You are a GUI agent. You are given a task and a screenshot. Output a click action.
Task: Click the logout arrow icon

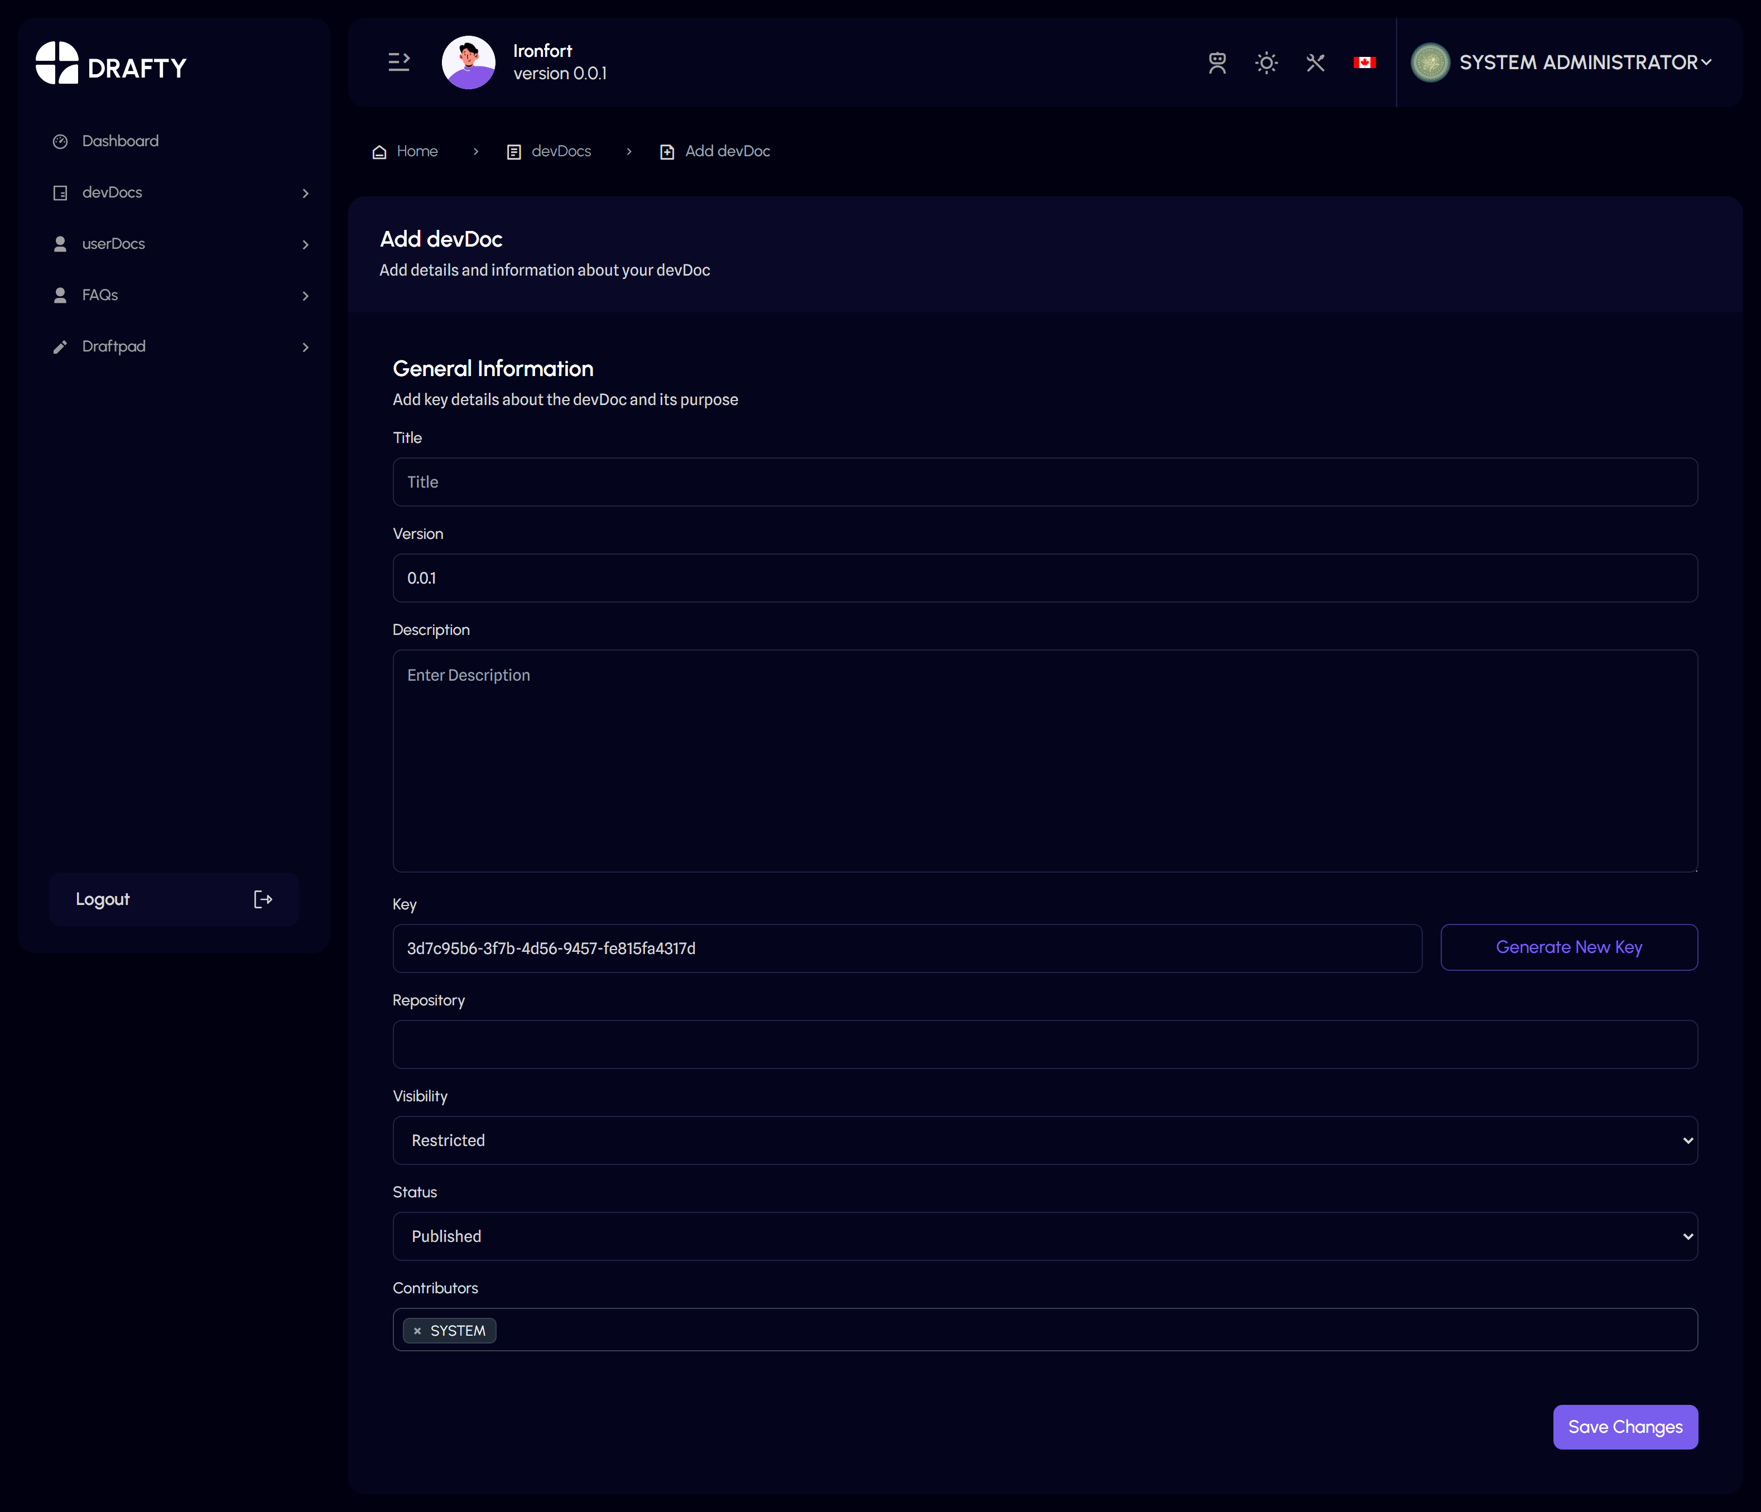[263, 899]
